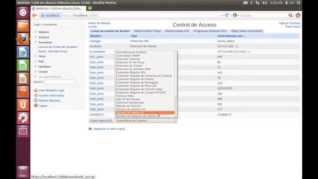The height and width of the screenshot is (179, 318).
Task: Open SSL_ports ACL entry
Action: [x=96, y=57]
